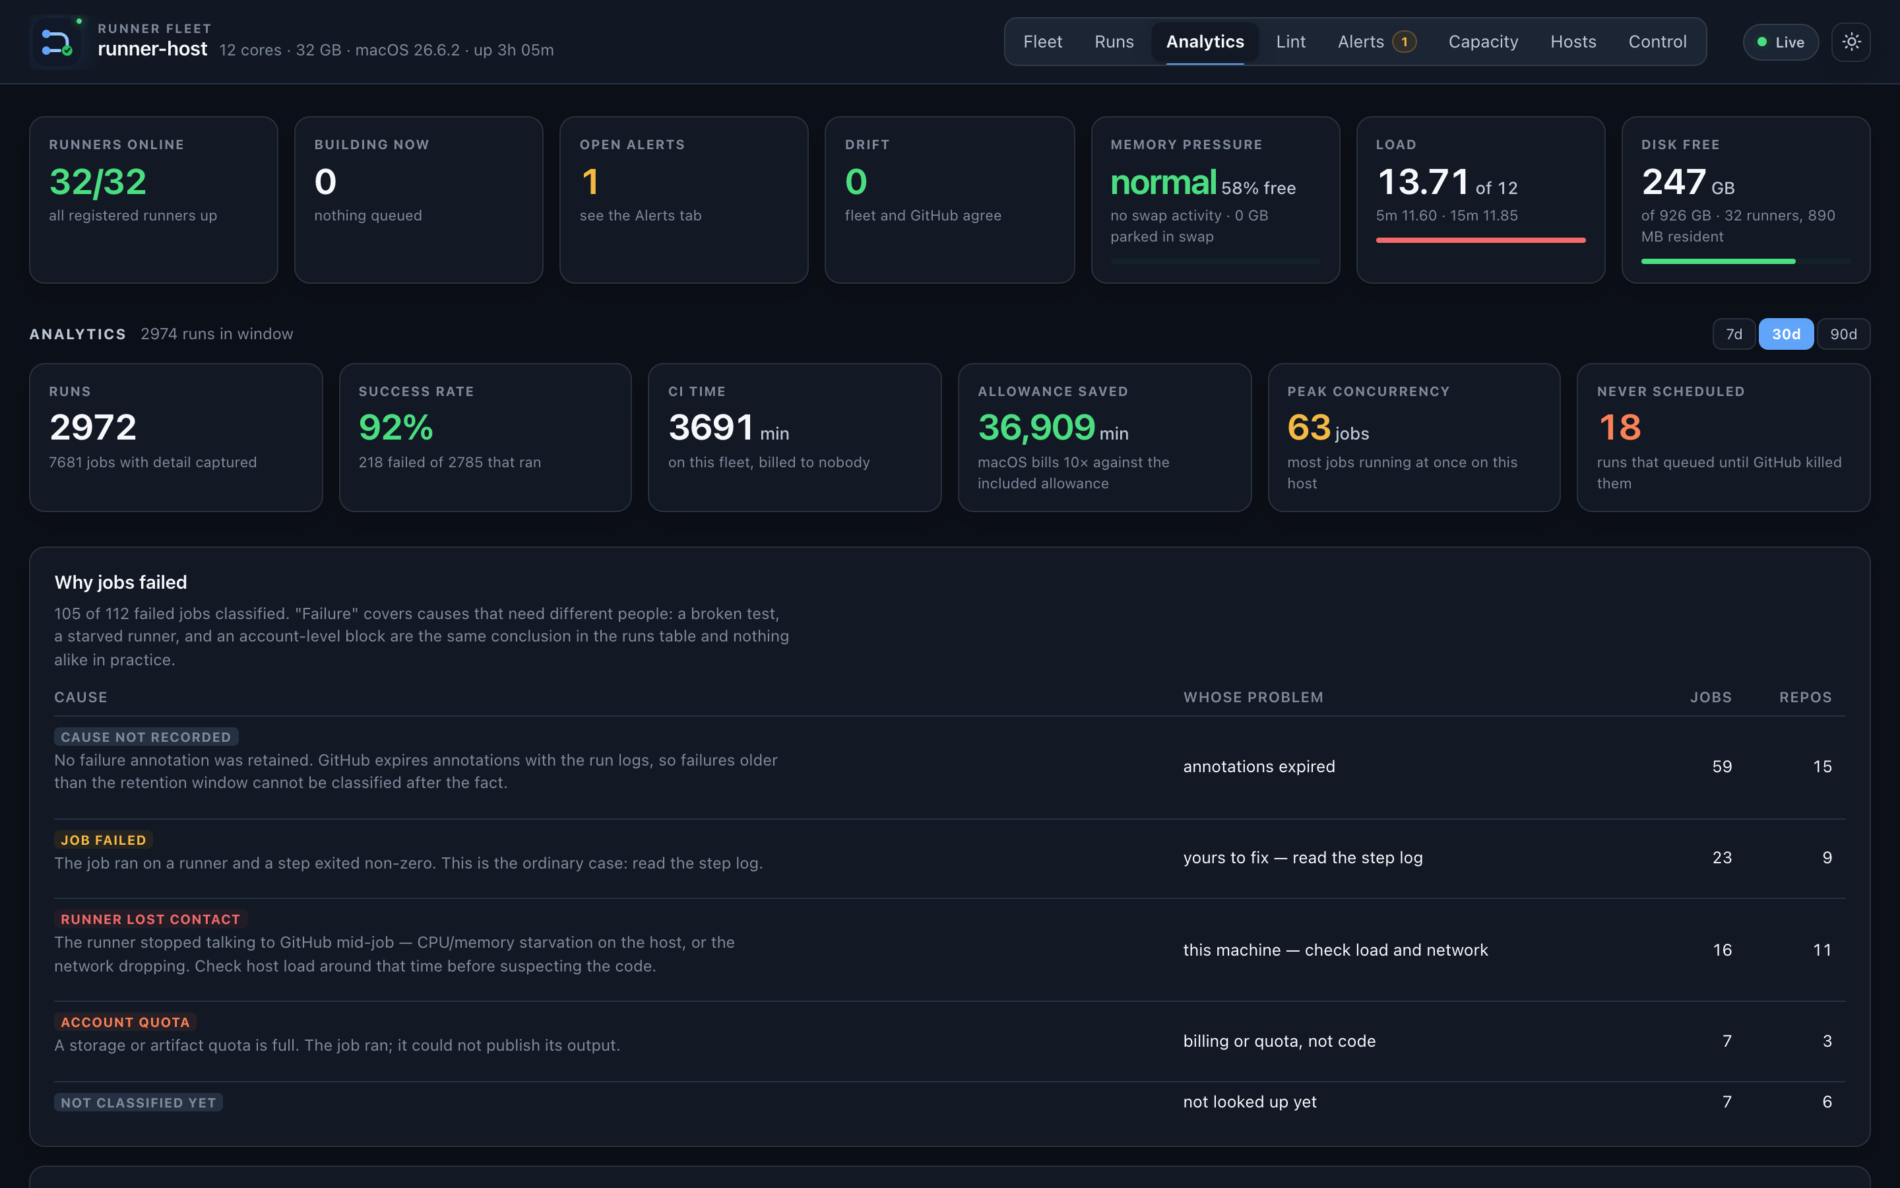This screenshot has width=1900, height=1188.
Task: Switch to the Runs tab
Action: [1114, 42]
